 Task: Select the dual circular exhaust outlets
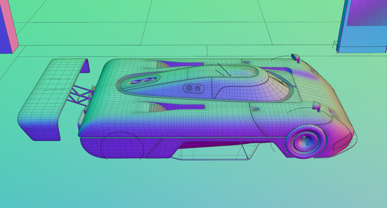(193, 88)
